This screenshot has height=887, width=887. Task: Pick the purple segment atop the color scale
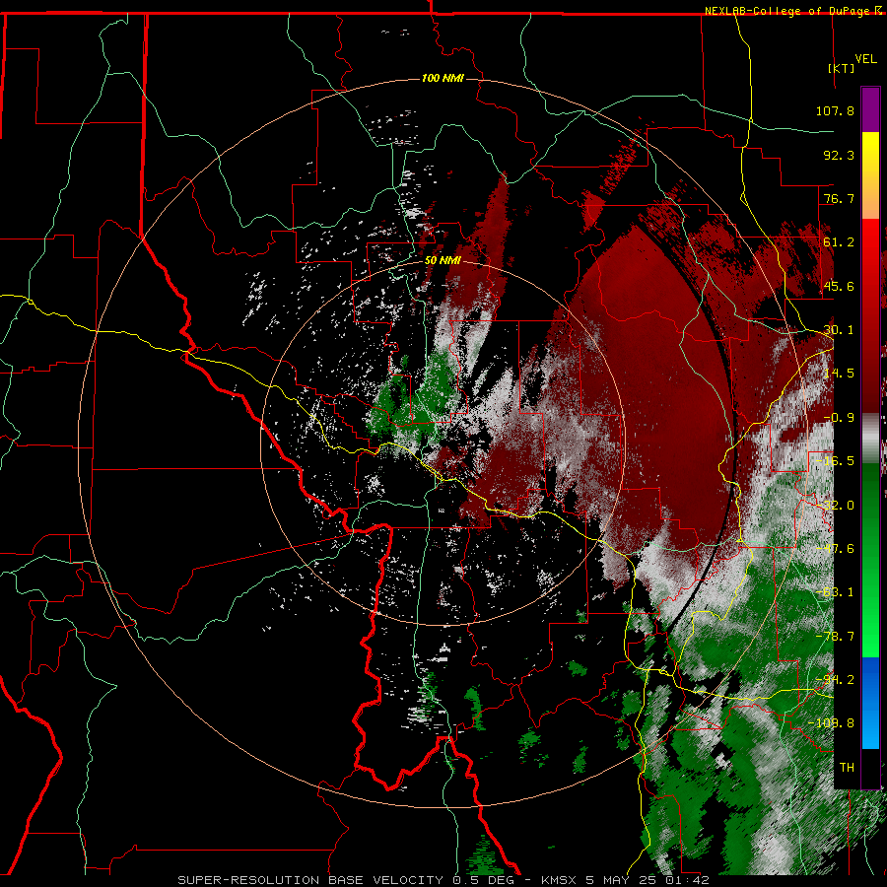tap(870, 109)
